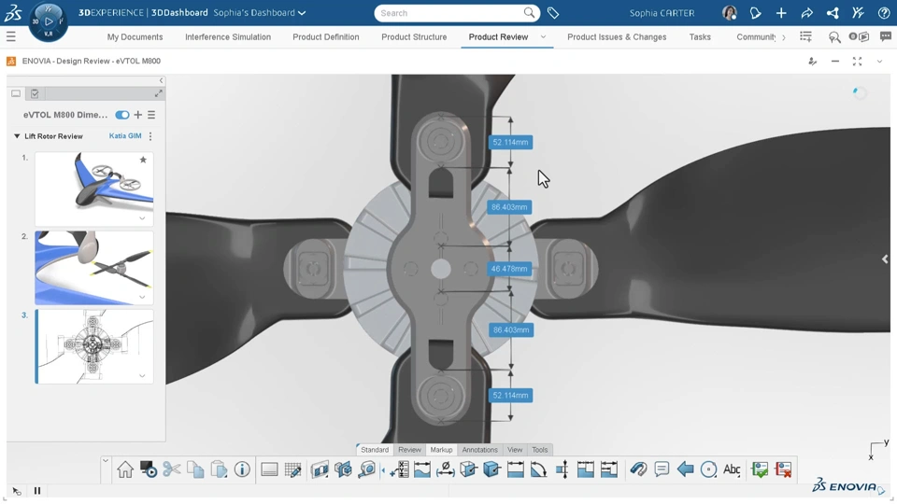
Task: Click the chat bubble icon at top right
Action: point(886,36)
